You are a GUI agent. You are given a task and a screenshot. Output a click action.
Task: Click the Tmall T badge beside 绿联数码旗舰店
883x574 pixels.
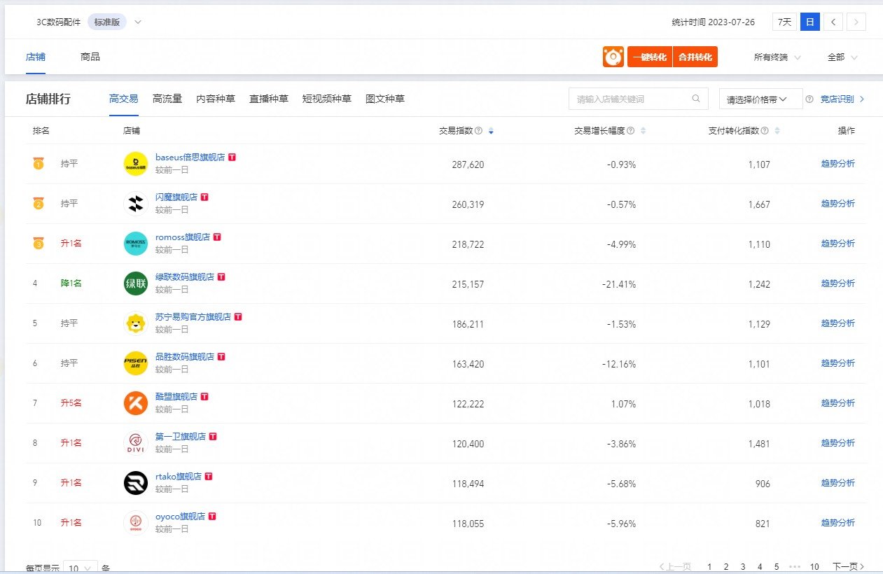coord(221,277)
